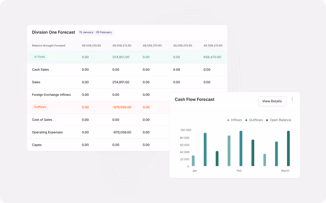Viewport: 326px width, 203px height.
Task: Toggle the Inflows legend entry in the chart
Action: (234, 120)
